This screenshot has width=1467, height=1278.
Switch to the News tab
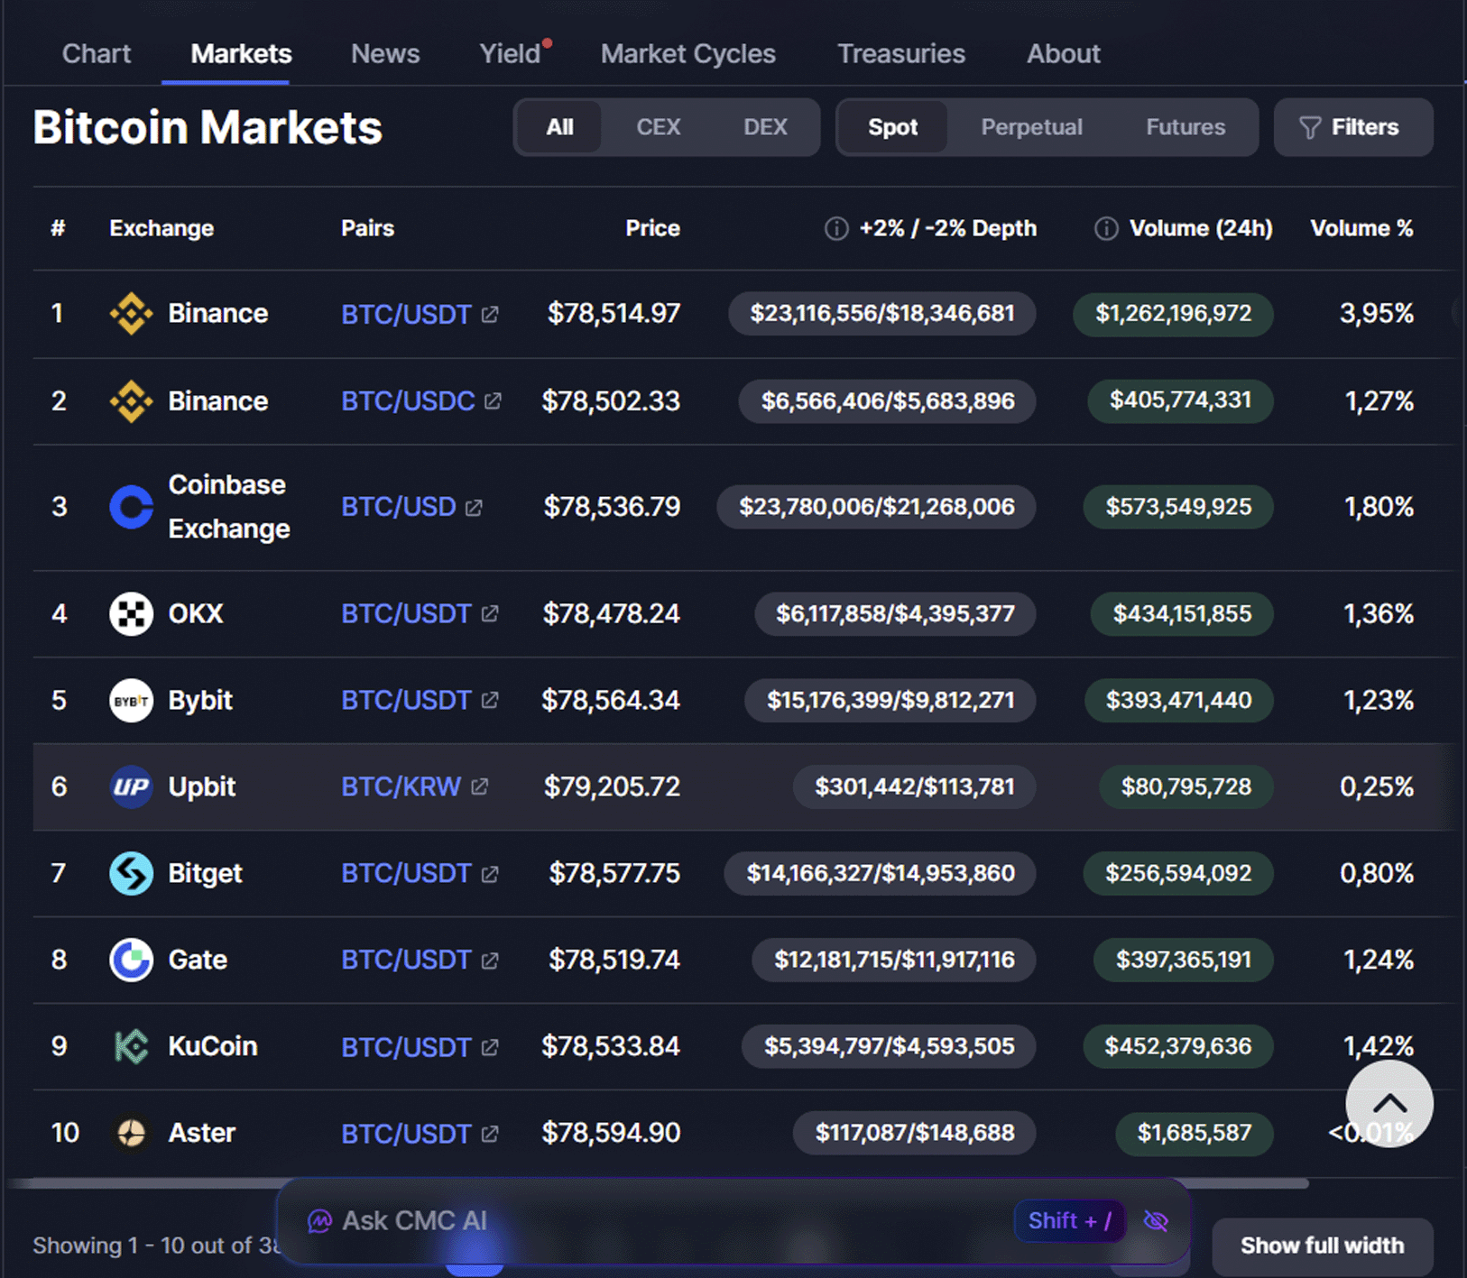(385, 54)
